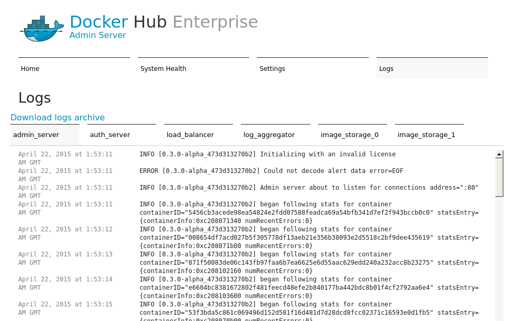Click the timestamp 1:53:14 entry
The height and width of the screenshot is (321, 514).
pyautogui.click(x=65, y=283)
